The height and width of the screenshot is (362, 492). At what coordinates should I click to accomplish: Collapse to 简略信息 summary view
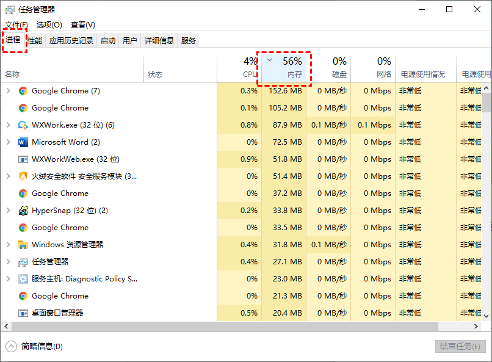click(34, 346)
